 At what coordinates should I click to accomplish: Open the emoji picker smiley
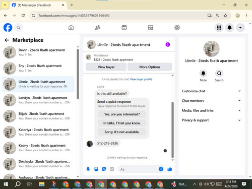tap(161, 169)
